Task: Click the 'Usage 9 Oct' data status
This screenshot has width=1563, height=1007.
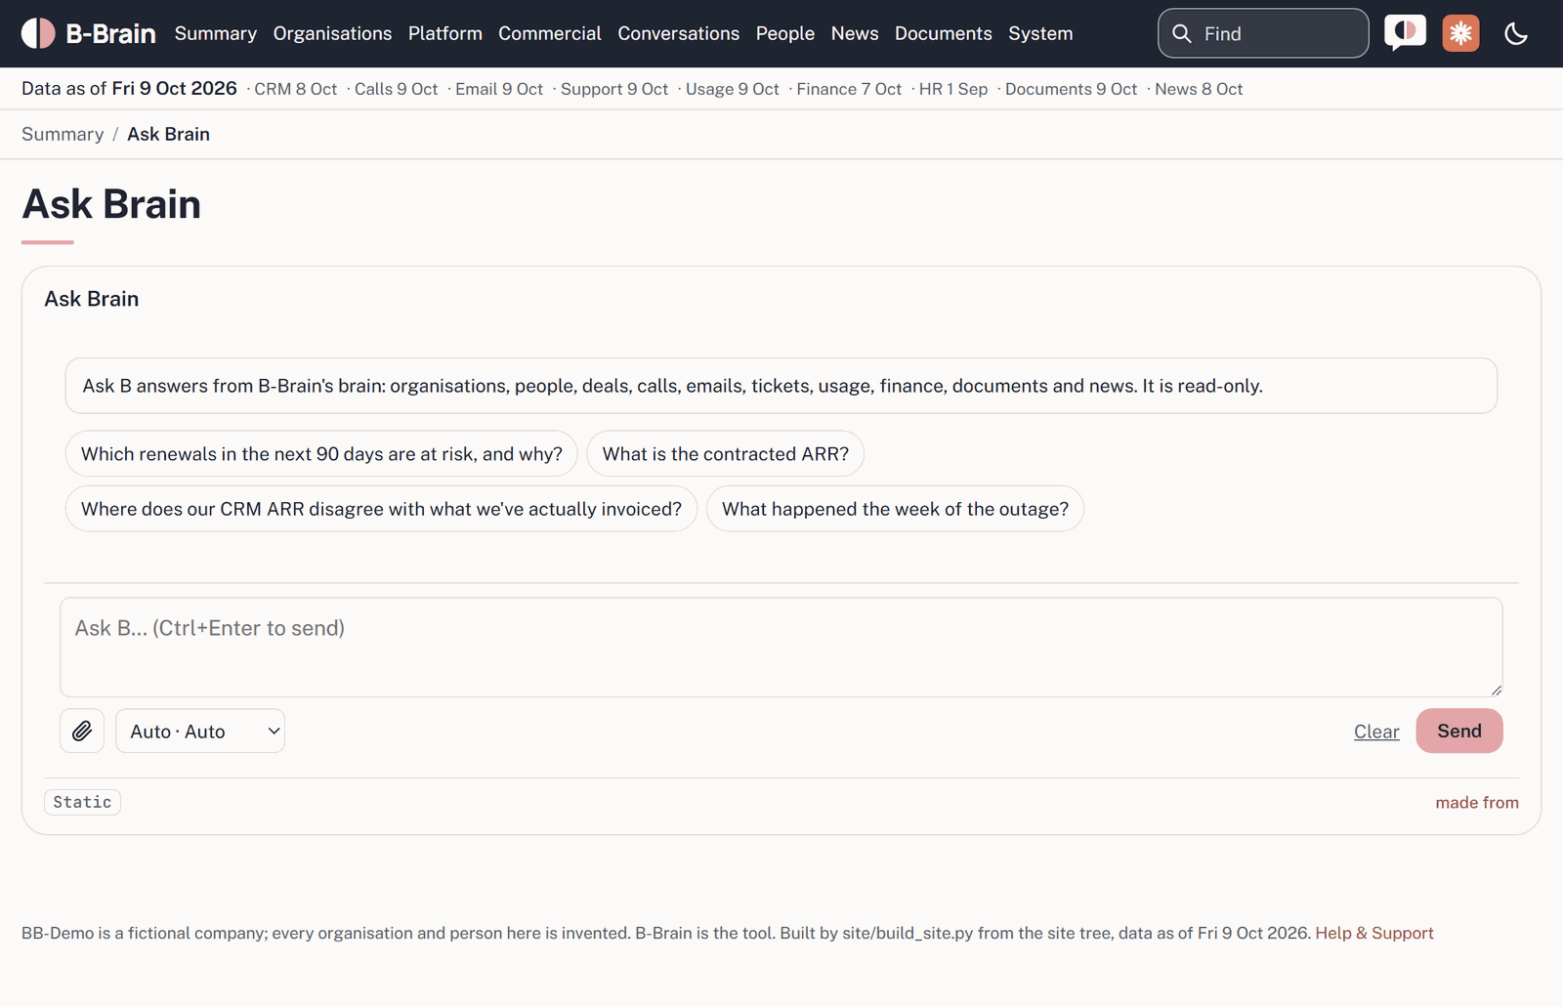Action: click(733, 89)
